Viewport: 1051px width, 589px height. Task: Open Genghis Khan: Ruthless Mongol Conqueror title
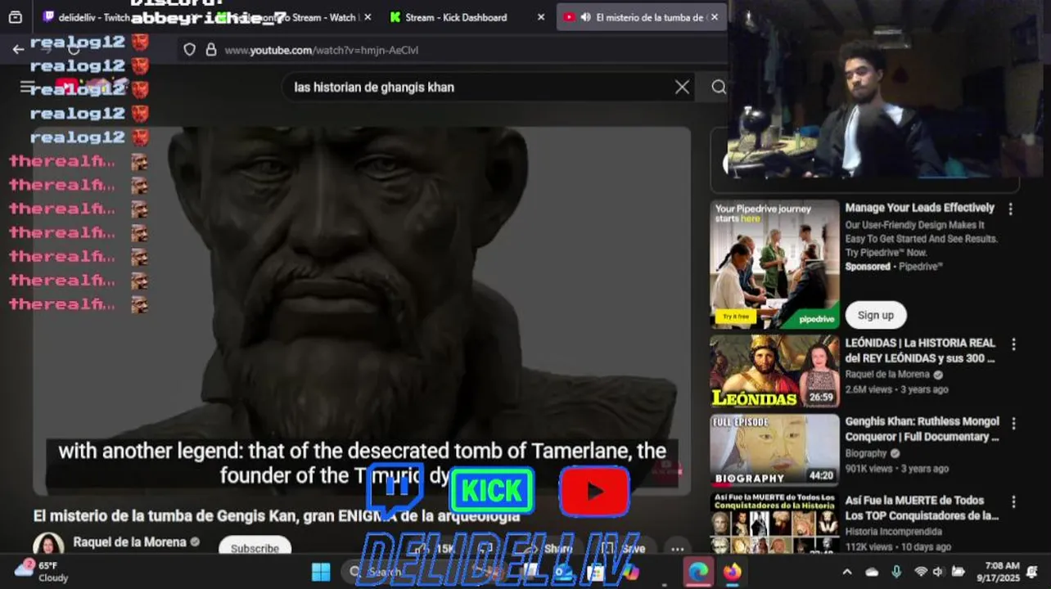tap(922, 429)
